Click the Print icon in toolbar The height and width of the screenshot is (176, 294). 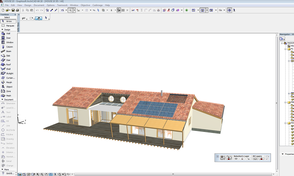click(17, 10)
